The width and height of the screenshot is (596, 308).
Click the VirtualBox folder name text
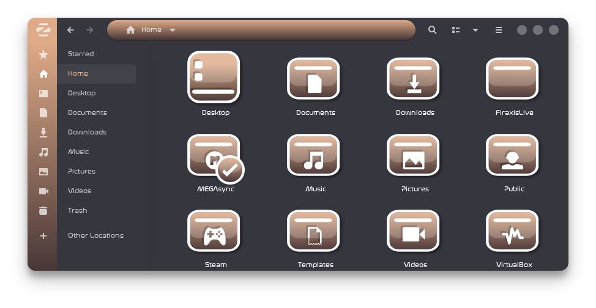click(514, 265)
